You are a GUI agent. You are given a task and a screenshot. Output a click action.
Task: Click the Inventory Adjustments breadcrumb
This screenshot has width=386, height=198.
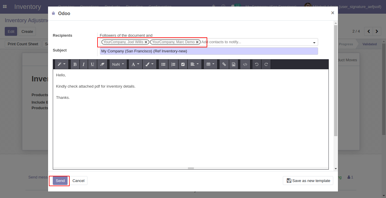click(26, 20)
